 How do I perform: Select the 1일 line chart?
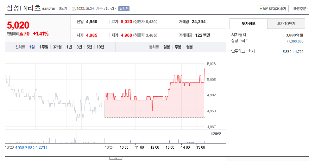click(32, 47)
